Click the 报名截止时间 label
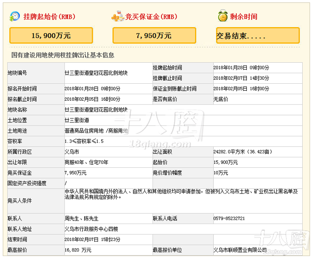 22,99
